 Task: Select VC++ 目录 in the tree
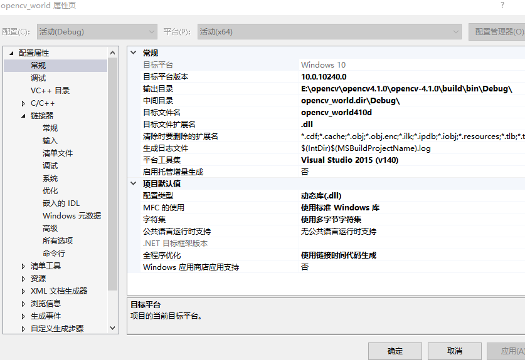coord(50,91)
